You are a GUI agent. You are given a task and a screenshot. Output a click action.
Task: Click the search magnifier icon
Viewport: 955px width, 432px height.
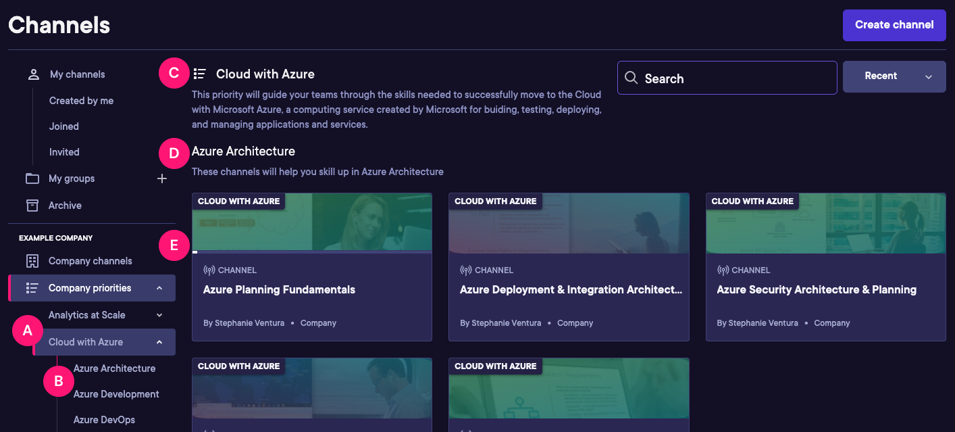(x=631, y=78)
